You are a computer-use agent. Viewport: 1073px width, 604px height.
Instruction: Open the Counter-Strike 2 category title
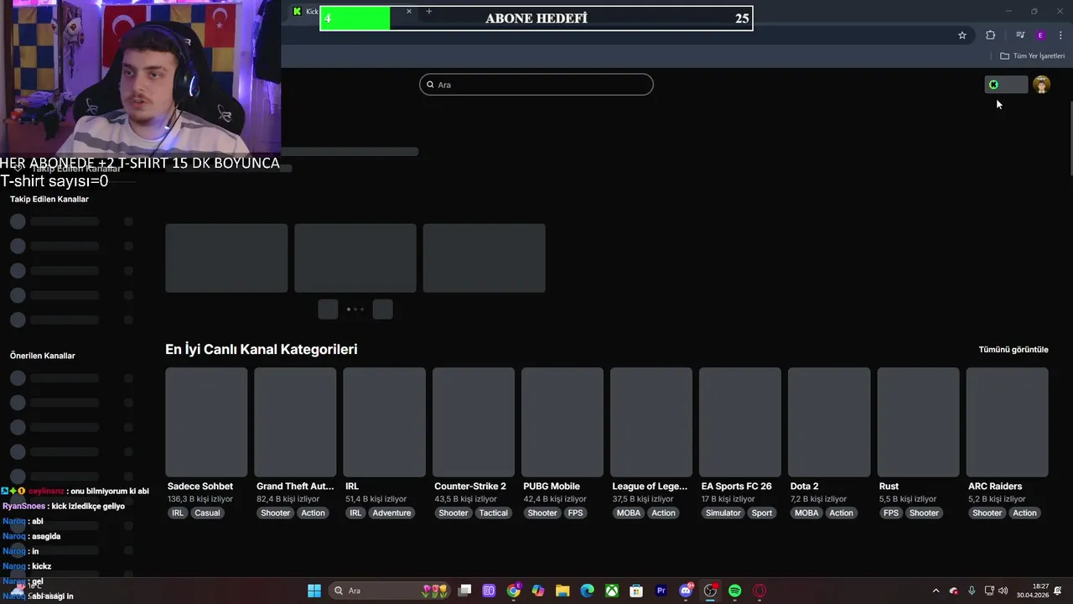(470, 487)
